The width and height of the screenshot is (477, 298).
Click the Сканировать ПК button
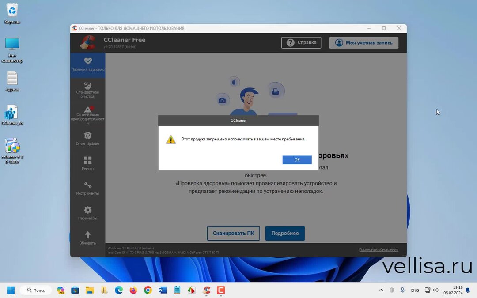[x=233, y=233]
